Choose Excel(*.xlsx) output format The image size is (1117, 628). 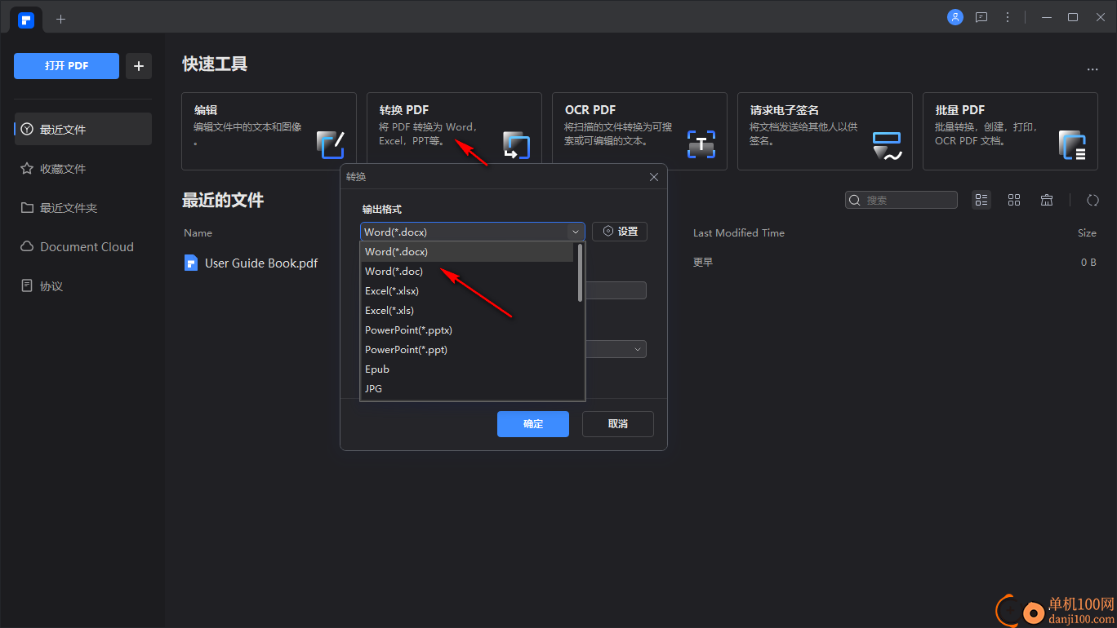click(x=467, y=291)
